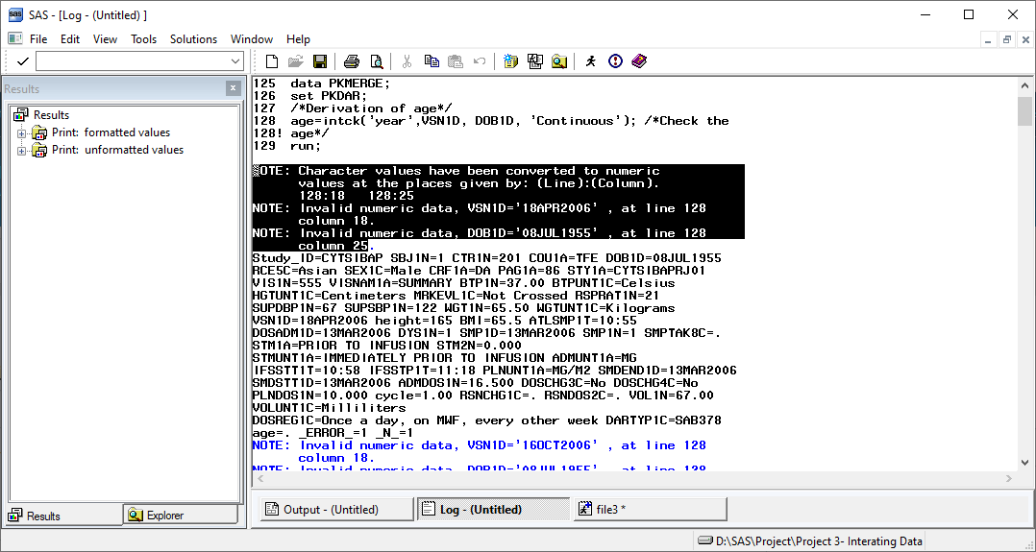Screen dimensions: 1036x552
Task: Close the inner Log child window
Action: coord(1025,39)
